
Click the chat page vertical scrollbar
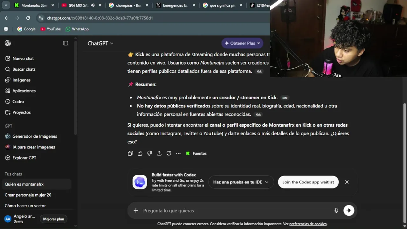(x=404, y=162)
